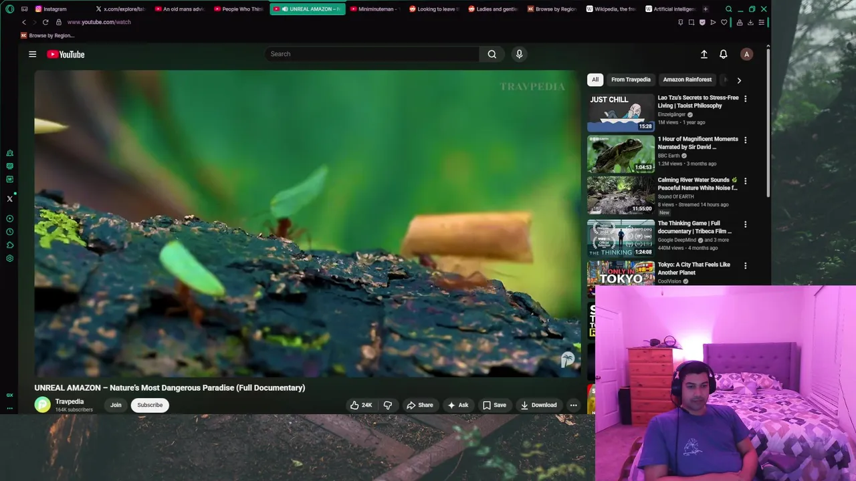Open settings gear in Opera sidebar
The height and width of the screenshot is (481, 856).
(9, 259)
